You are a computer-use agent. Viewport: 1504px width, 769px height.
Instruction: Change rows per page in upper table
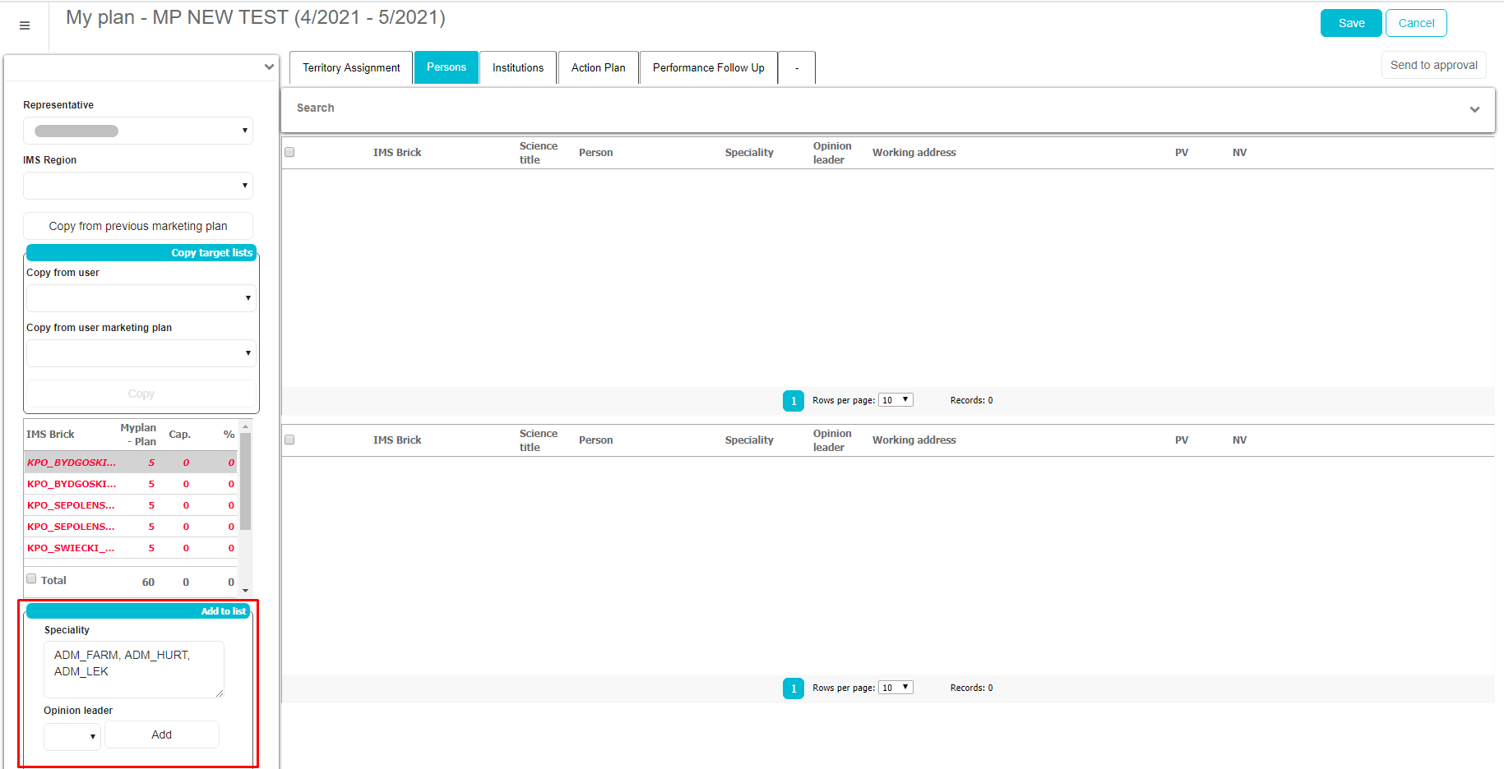[x=895, y=400]
